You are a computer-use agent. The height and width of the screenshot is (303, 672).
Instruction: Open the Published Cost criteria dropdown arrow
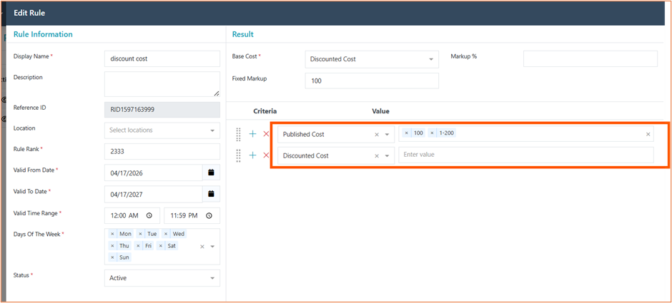point(387,135)
